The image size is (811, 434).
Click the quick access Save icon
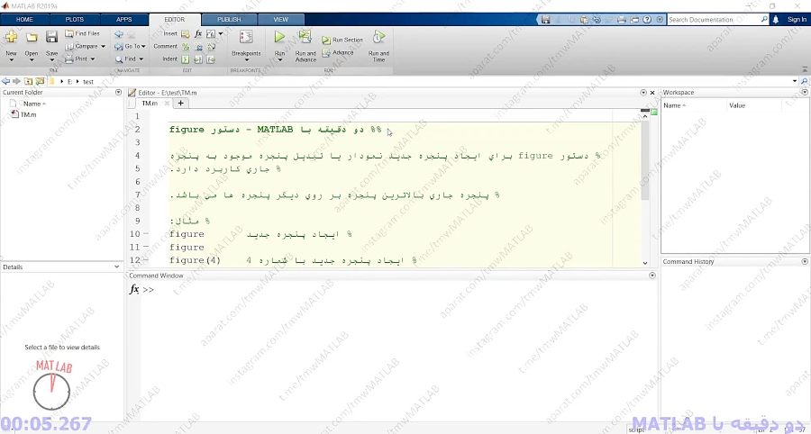[546, 20]
